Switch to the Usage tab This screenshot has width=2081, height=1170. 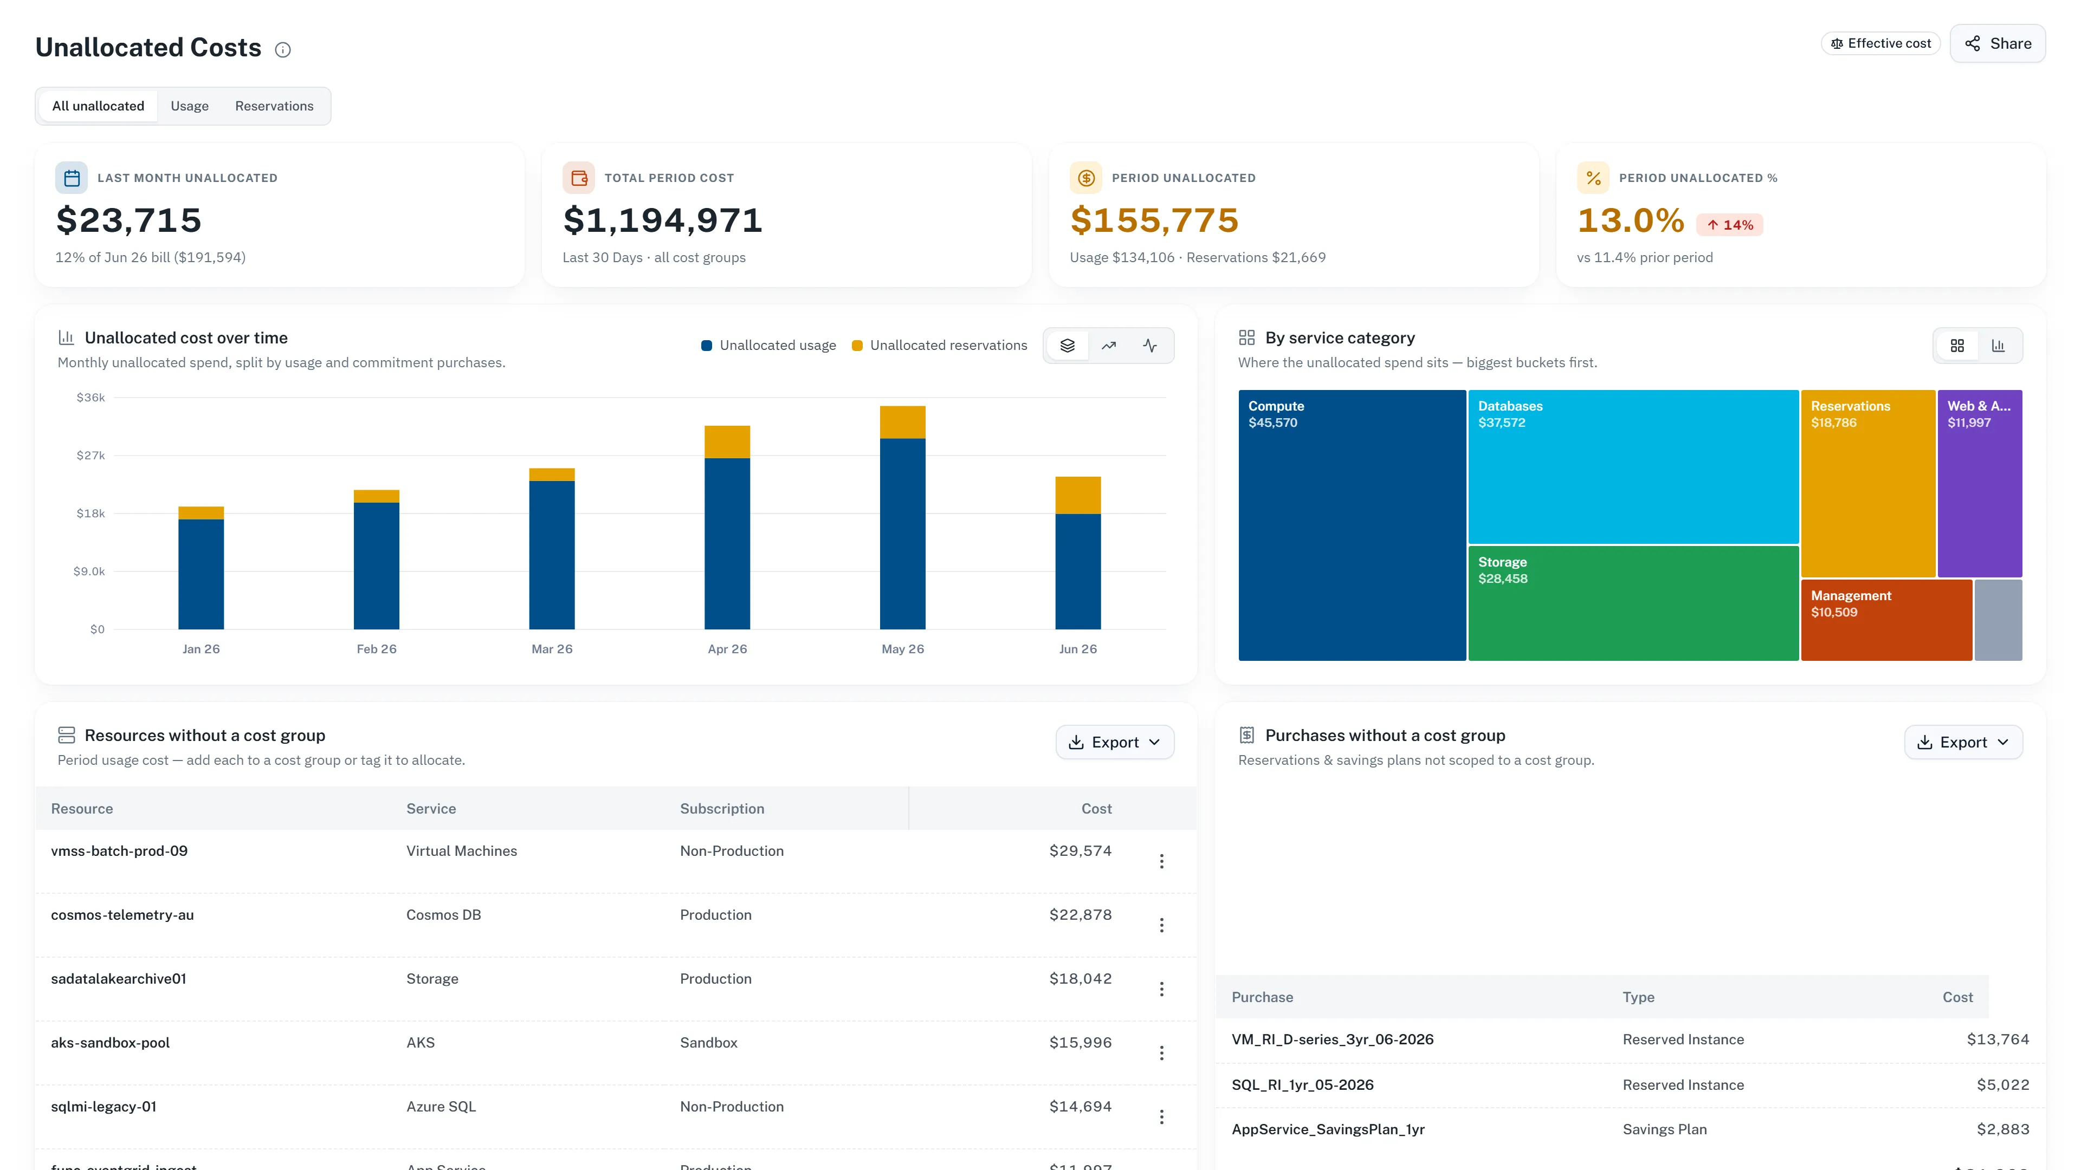pyautogui.click(x=189, y=106)
